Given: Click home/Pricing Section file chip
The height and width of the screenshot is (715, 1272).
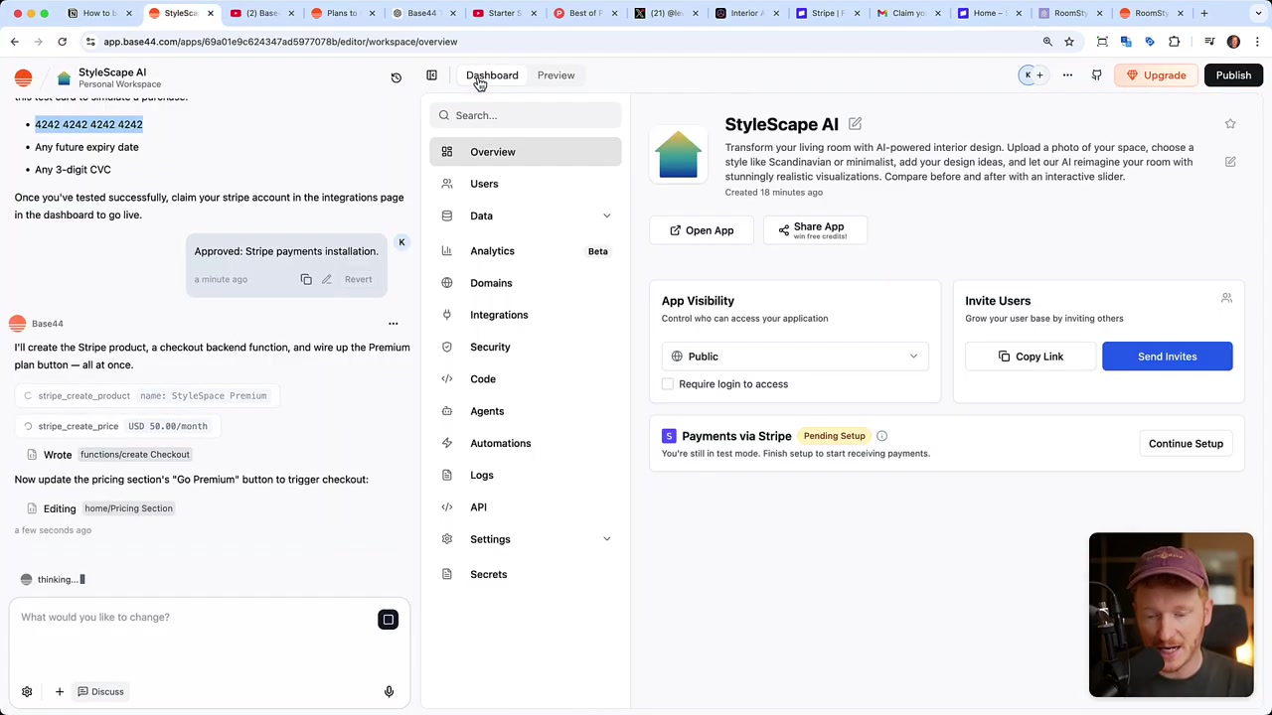Looking at the screenshot, I should point(128,508).
